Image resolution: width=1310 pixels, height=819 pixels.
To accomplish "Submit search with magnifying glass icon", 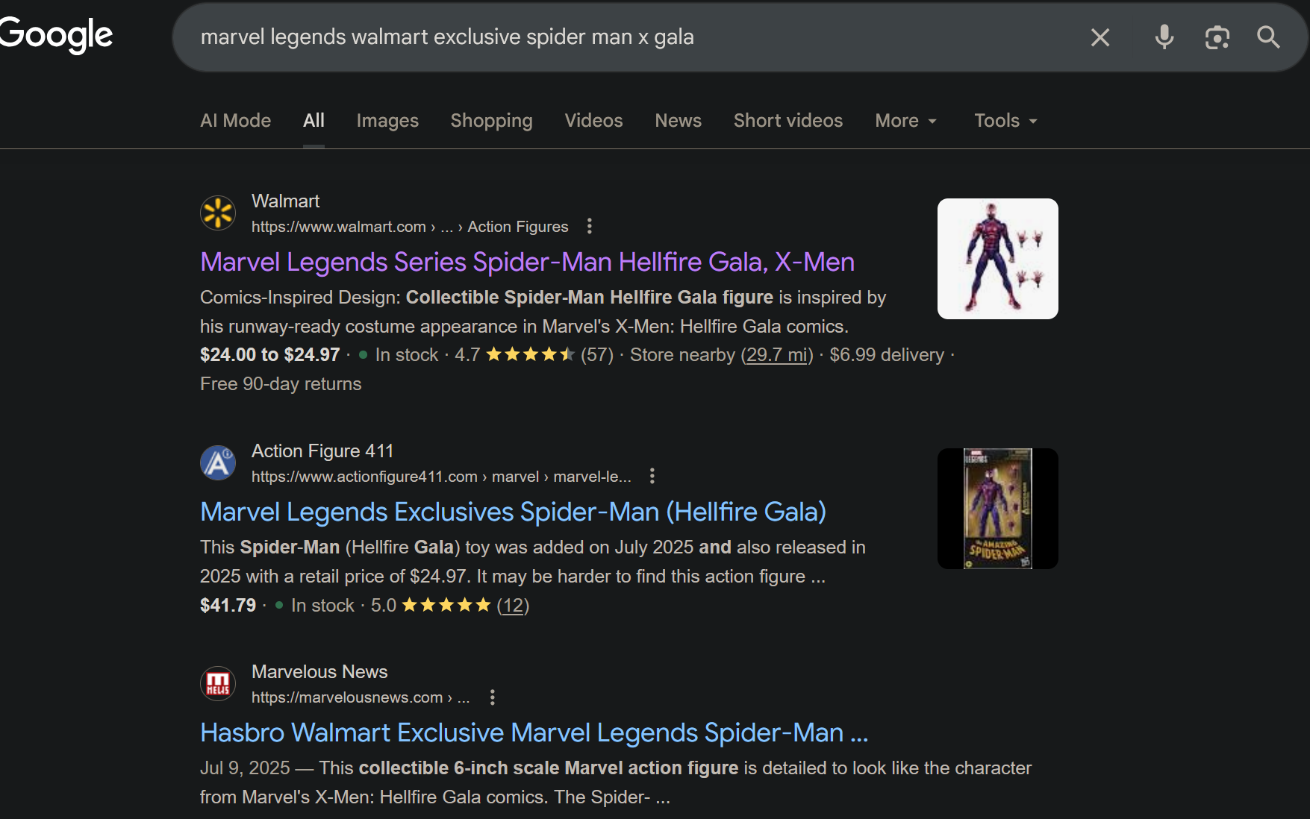I will 1268,37.
